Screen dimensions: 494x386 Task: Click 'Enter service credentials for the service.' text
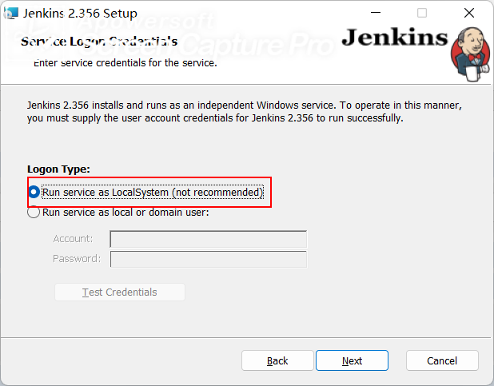click(x=125, y=62)
